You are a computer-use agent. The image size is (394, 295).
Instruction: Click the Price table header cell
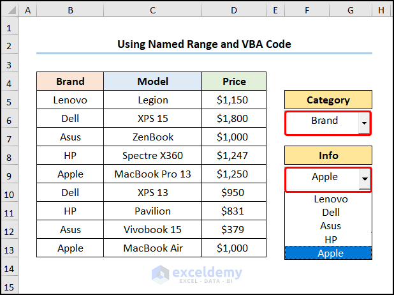coord(234,81)
